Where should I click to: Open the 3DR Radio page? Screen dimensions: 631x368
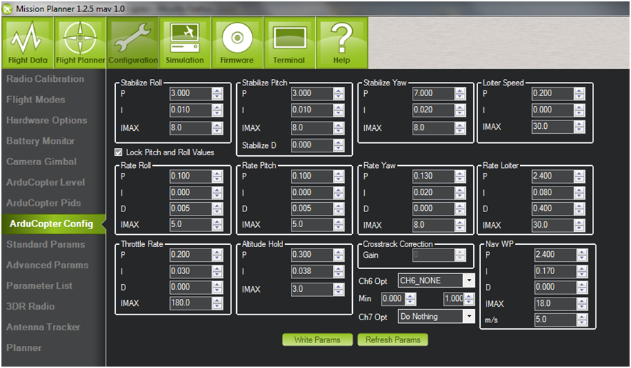tap(30, 306)
